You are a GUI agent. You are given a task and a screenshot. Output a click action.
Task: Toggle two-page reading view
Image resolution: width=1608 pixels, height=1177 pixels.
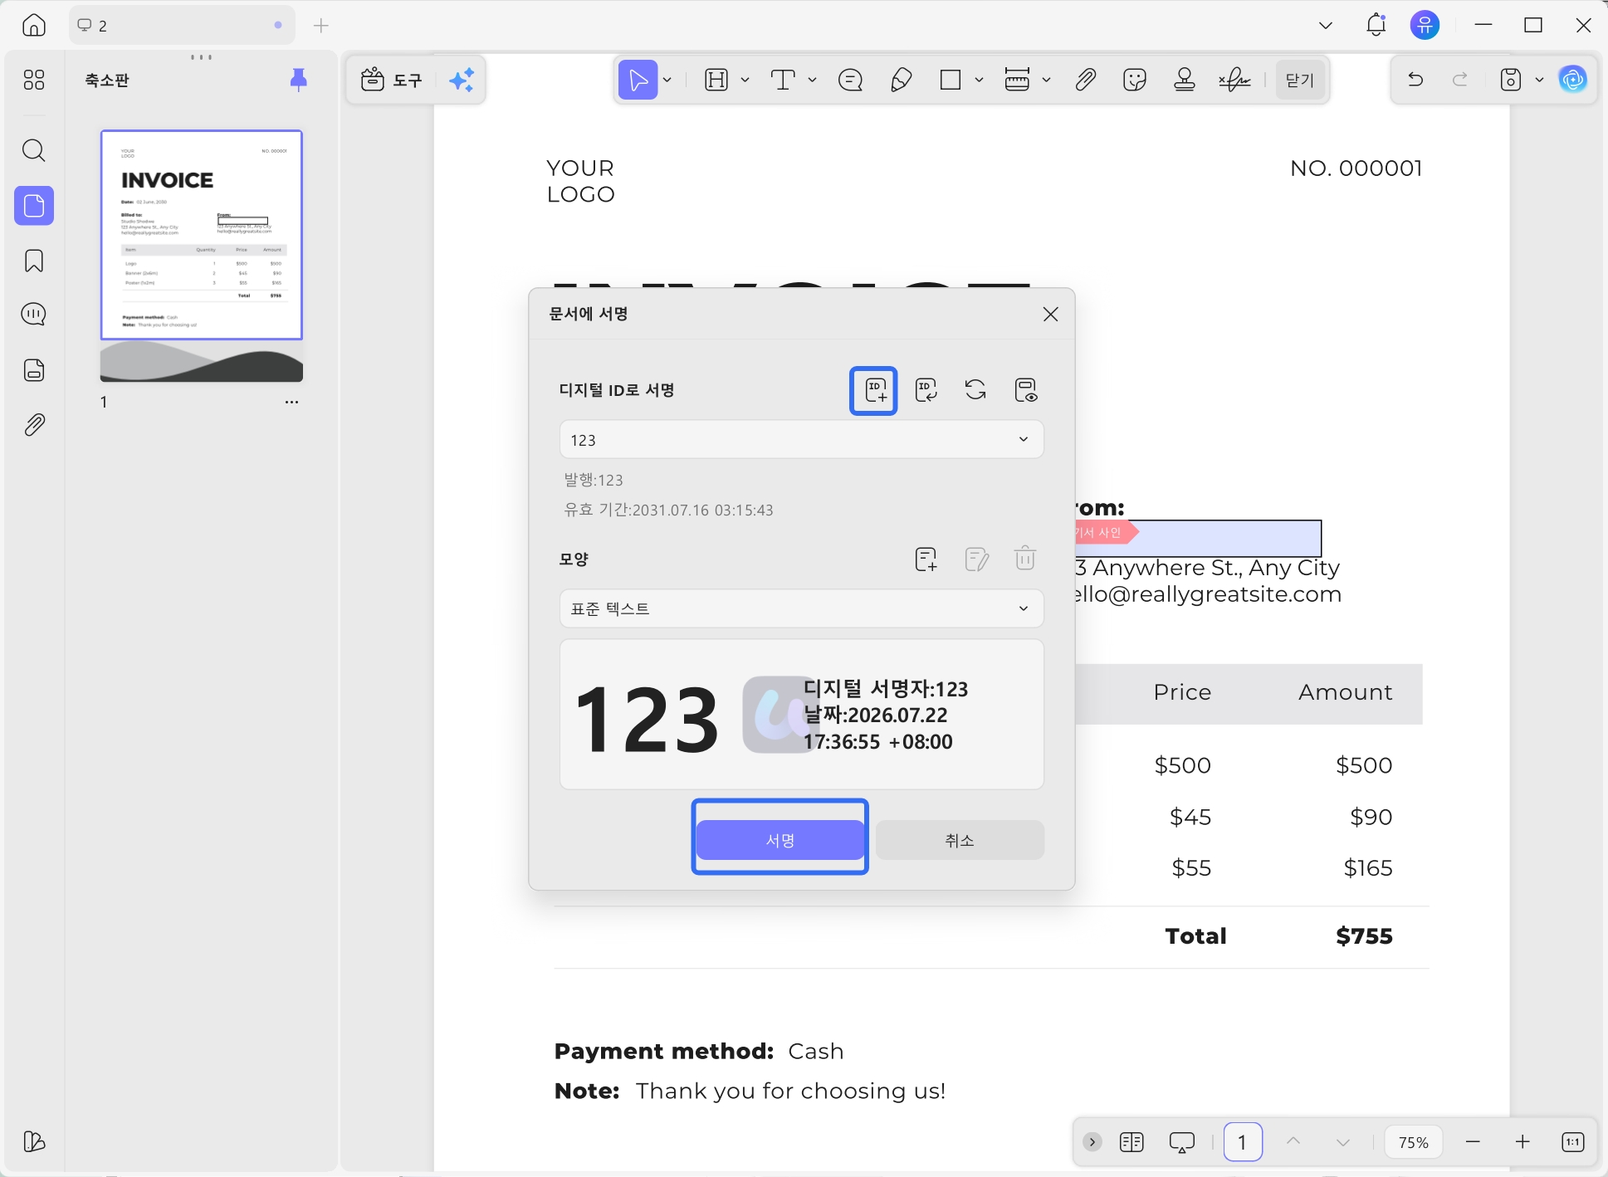[x=1131, y=1143]
